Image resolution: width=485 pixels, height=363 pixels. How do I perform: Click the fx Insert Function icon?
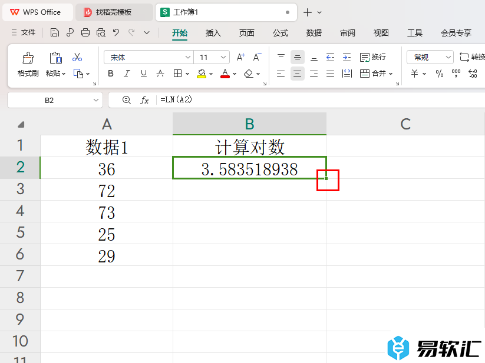[x=144, y=100]
